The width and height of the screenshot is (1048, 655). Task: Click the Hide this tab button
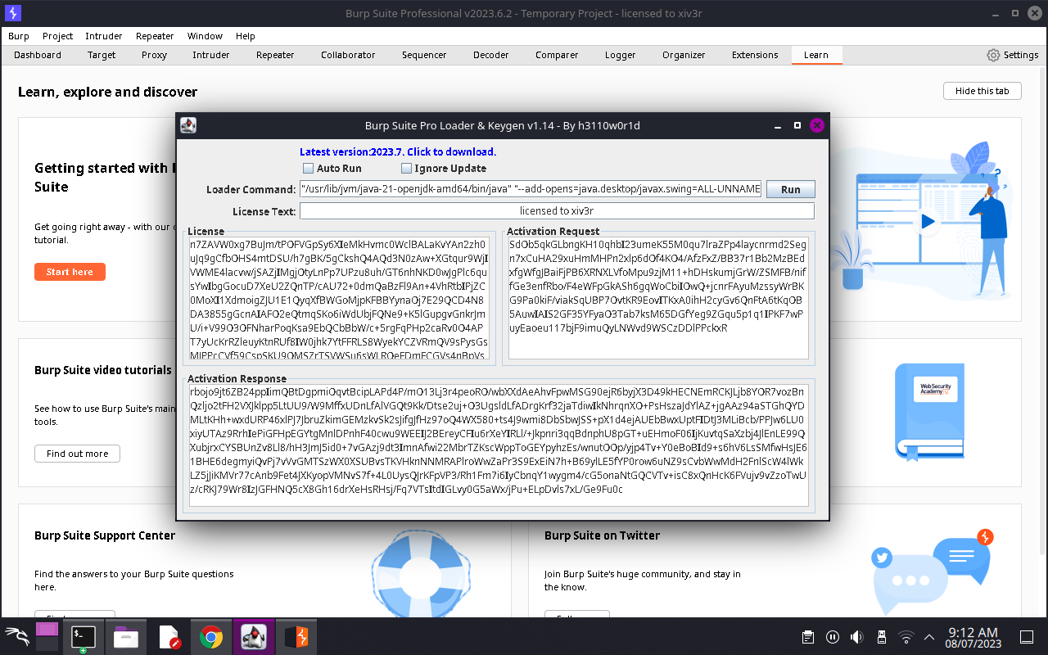pyautogui.click(x=982, y=91)
